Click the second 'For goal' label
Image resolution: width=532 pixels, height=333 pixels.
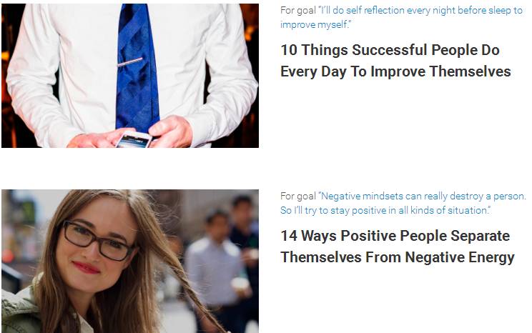click(x=298, y=197)
